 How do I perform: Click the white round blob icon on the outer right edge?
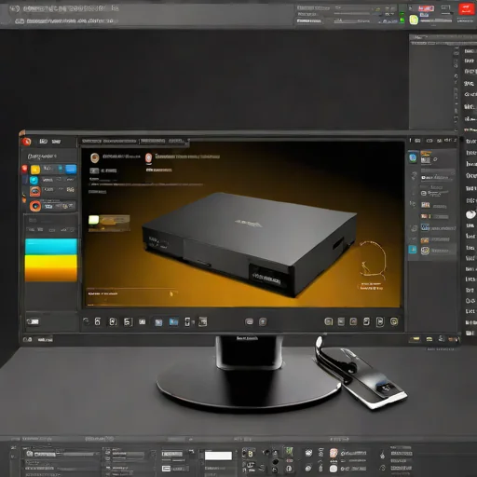470,214
